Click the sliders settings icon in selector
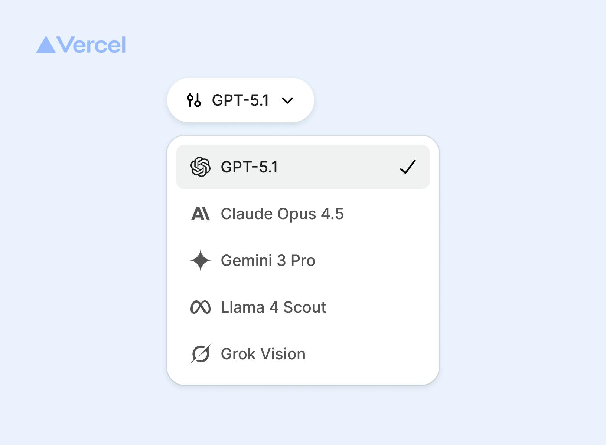606x445 pixels. [194, 100]
